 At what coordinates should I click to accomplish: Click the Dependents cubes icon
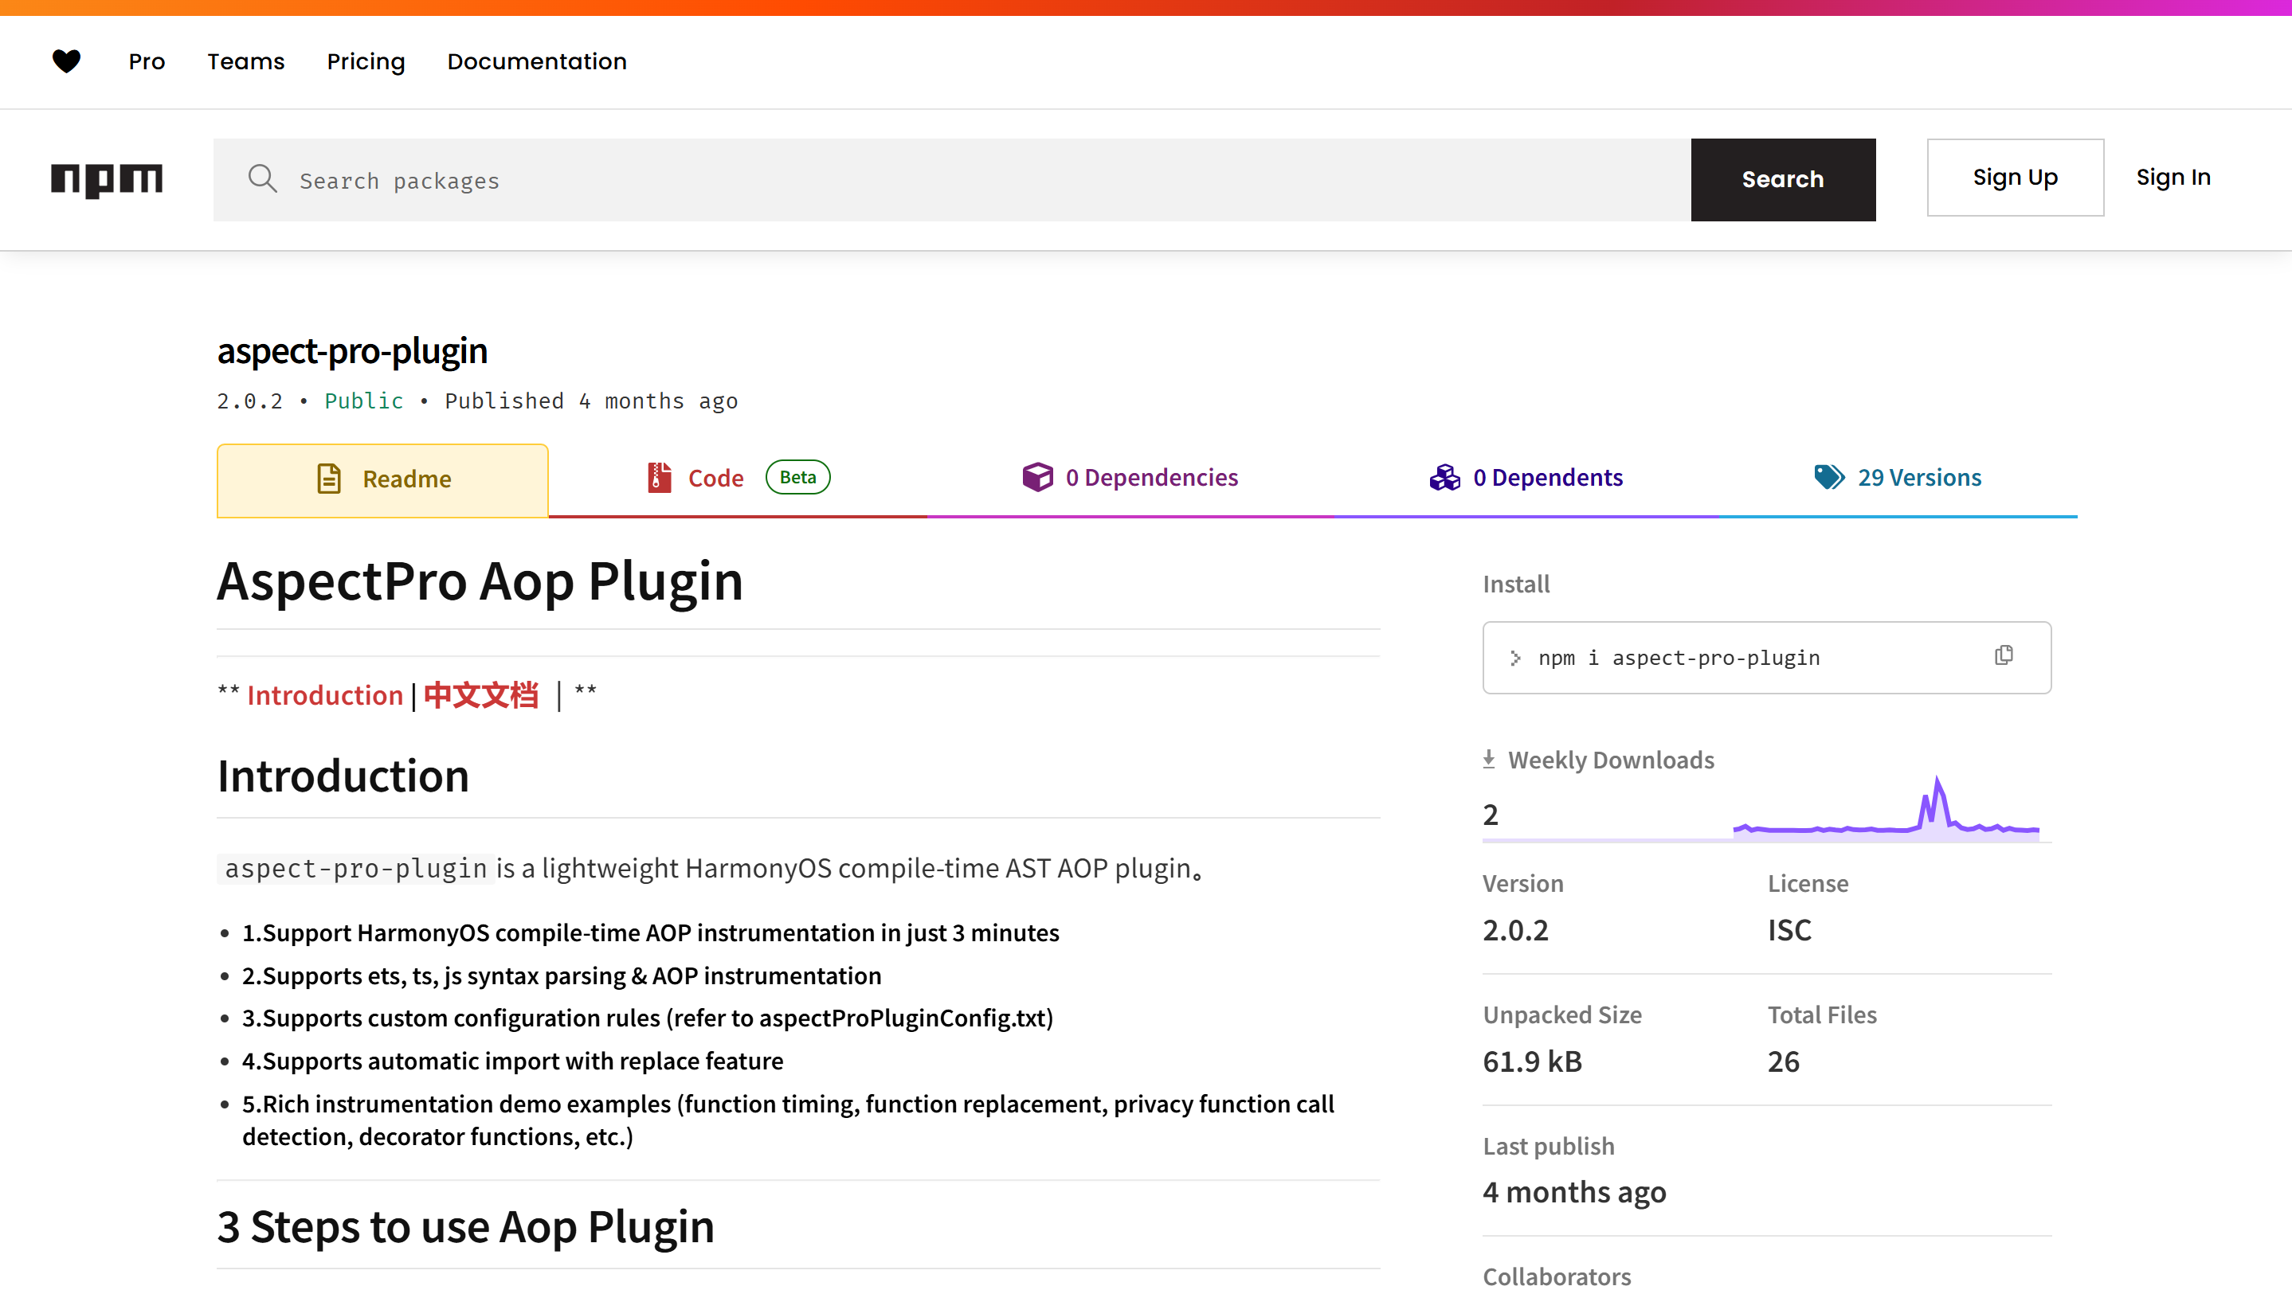coord(1445,478)
